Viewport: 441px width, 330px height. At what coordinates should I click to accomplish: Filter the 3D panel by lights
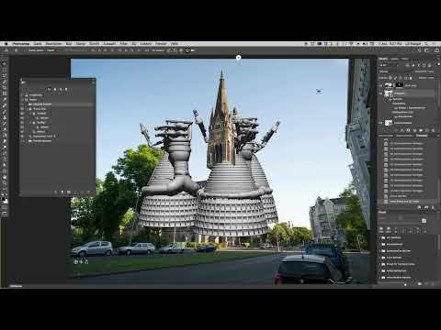coord(66,89)
